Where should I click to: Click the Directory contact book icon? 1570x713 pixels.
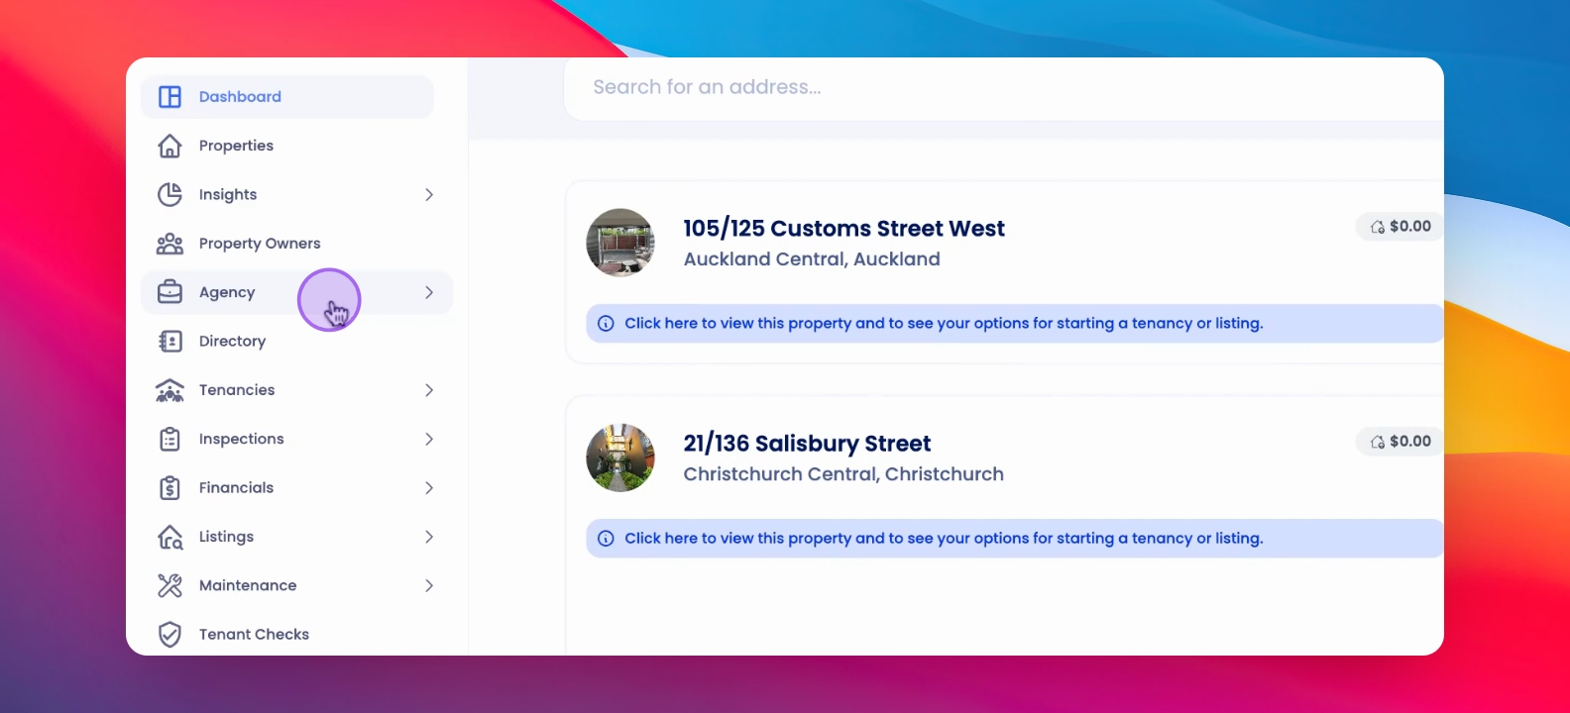coord(170,341)
